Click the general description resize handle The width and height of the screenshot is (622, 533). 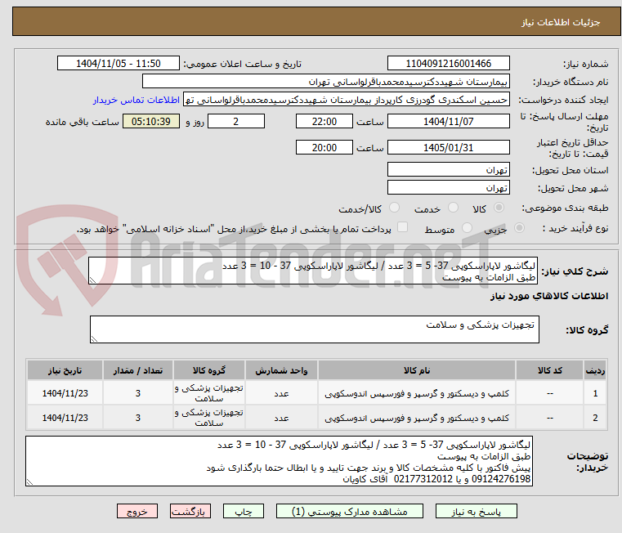click(92, 280)
